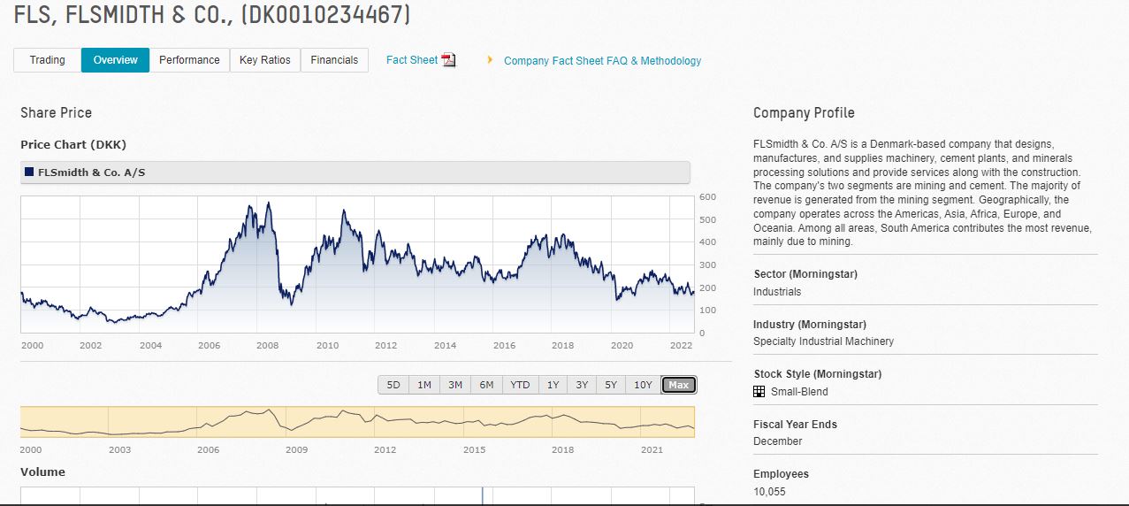Click the Small-Blend style box icon
1129x506 pixels.
click(x=759, y=392)
